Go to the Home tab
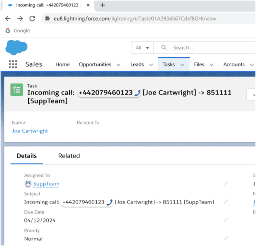The height and width of the screenshot is (246, 256). 63,65
